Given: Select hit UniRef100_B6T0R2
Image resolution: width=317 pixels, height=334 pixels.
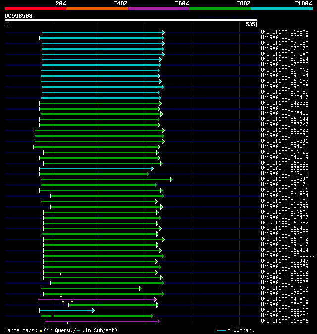Looking at the screenshot, I should pos(284,239).
